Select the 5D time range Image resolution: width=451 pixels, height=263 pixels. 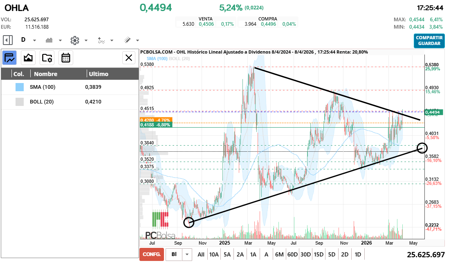pos(332,255)
